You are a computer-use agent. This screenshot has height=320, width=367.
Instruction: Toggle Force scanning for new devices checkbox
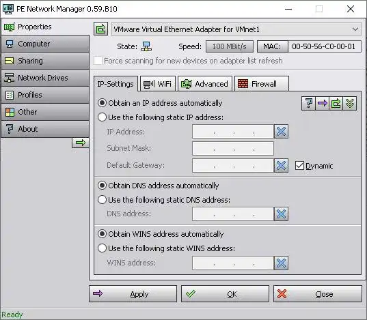(98, 61)
